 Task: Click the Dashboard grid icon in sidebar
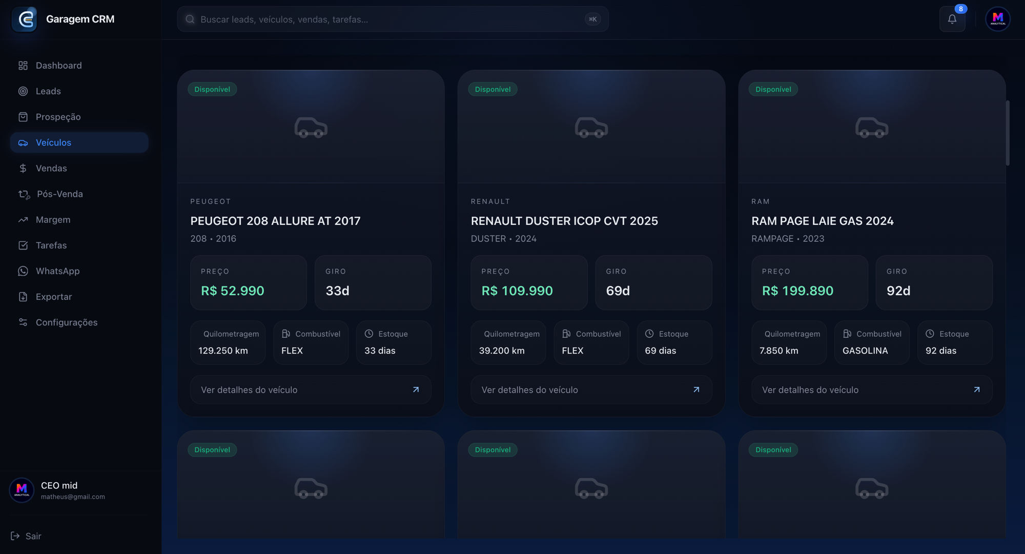[x=23, y=66]
